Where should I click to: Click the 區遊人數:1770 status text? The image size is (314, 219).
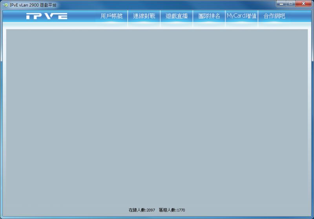click(x=172, y=210)
